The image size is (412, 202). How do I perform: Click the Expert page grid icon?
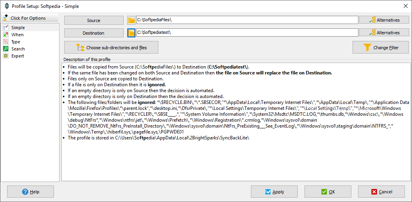point(6,56)
